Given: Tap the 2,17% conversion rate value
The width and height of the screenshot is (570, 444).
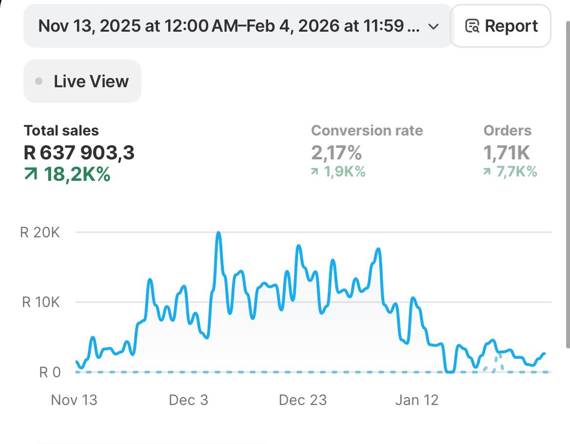Looking at the screenshot, I should pos(336,153).
